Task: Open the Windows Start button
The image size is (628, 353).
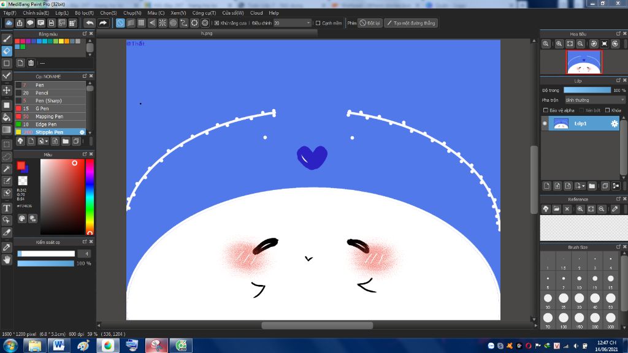Action: (x=10, y=345)
